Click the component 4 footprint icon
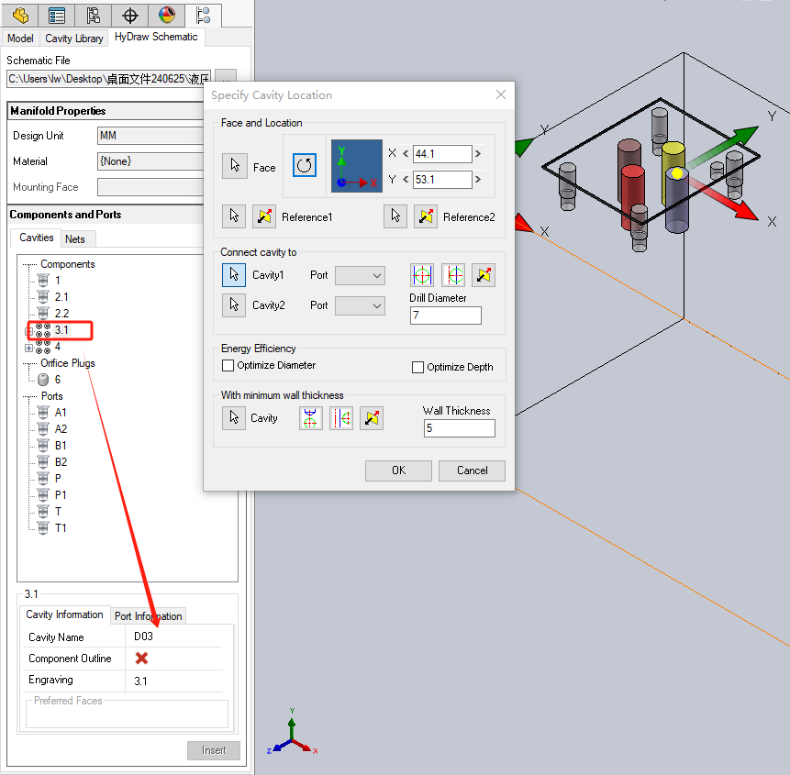This screenshot has height=775, width=790. pos(43,347)
